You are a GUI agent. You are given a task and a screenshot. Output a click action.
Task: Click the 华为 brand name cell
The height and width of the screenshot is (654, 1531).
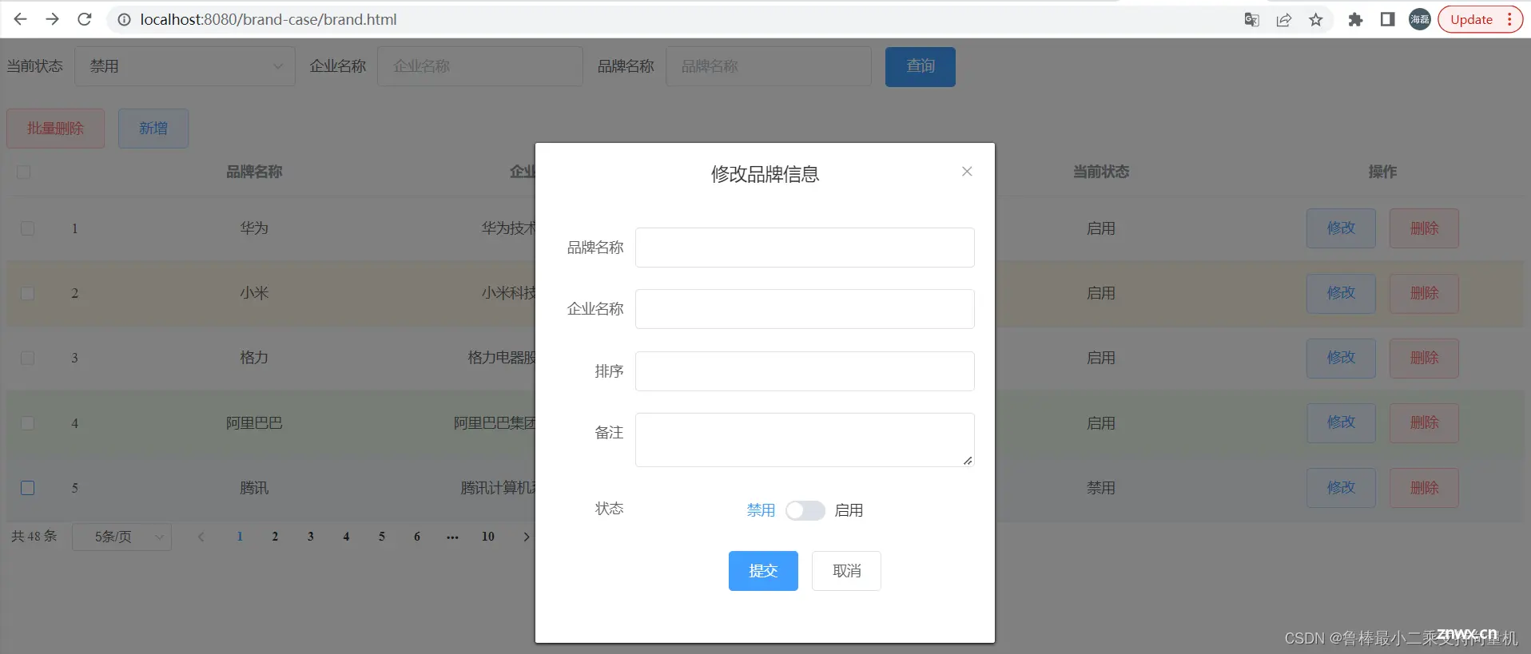pyautogui.click(x=254, y=228)
